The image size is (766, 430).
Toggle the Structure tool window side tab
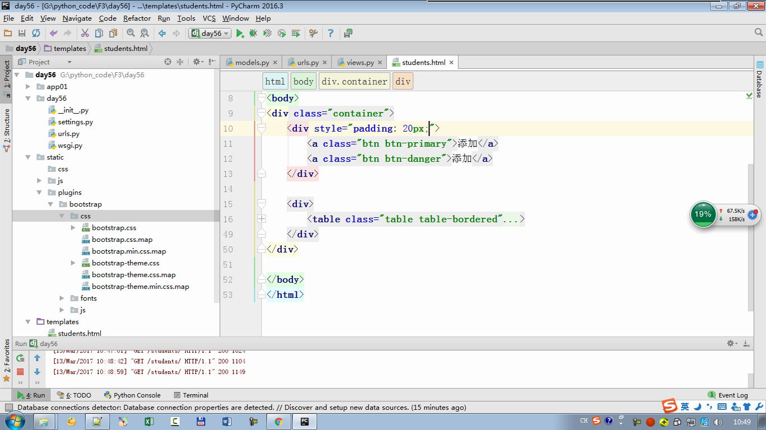(7, 129)
